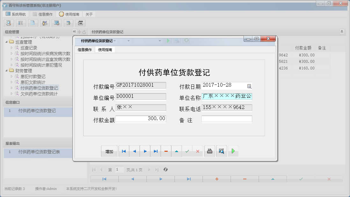The image size is (350, 197).
Task: Click the green run arrow in dialog header
Action: pyautogui.click(x=168, y=41)
